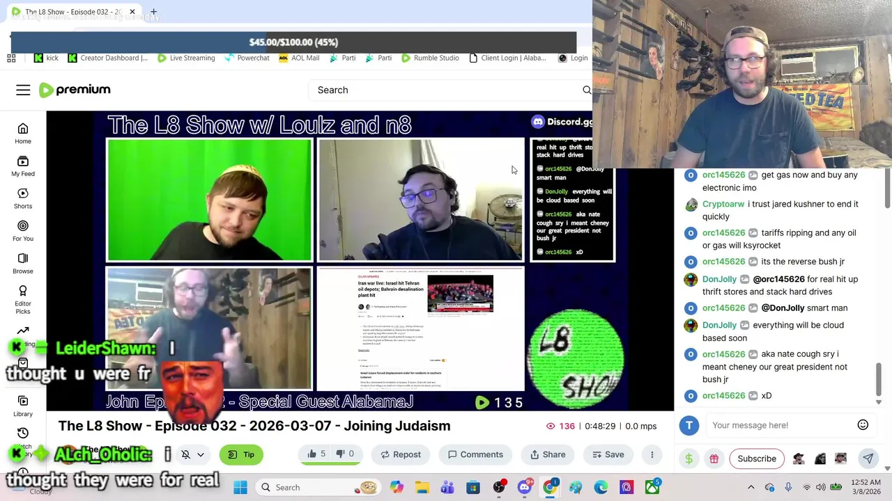The width and height of the screenshot is (892, 501).
Task: Expand notification options dropdown arrow
Action: pyautogui.click(x=201, y=454)
